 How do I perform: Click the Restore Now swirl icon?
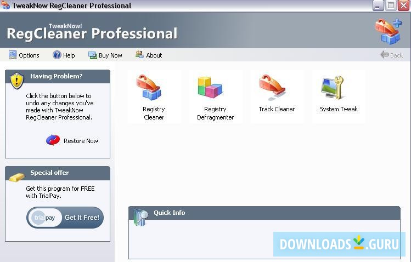pyautogui.click(x=53, y=140)
